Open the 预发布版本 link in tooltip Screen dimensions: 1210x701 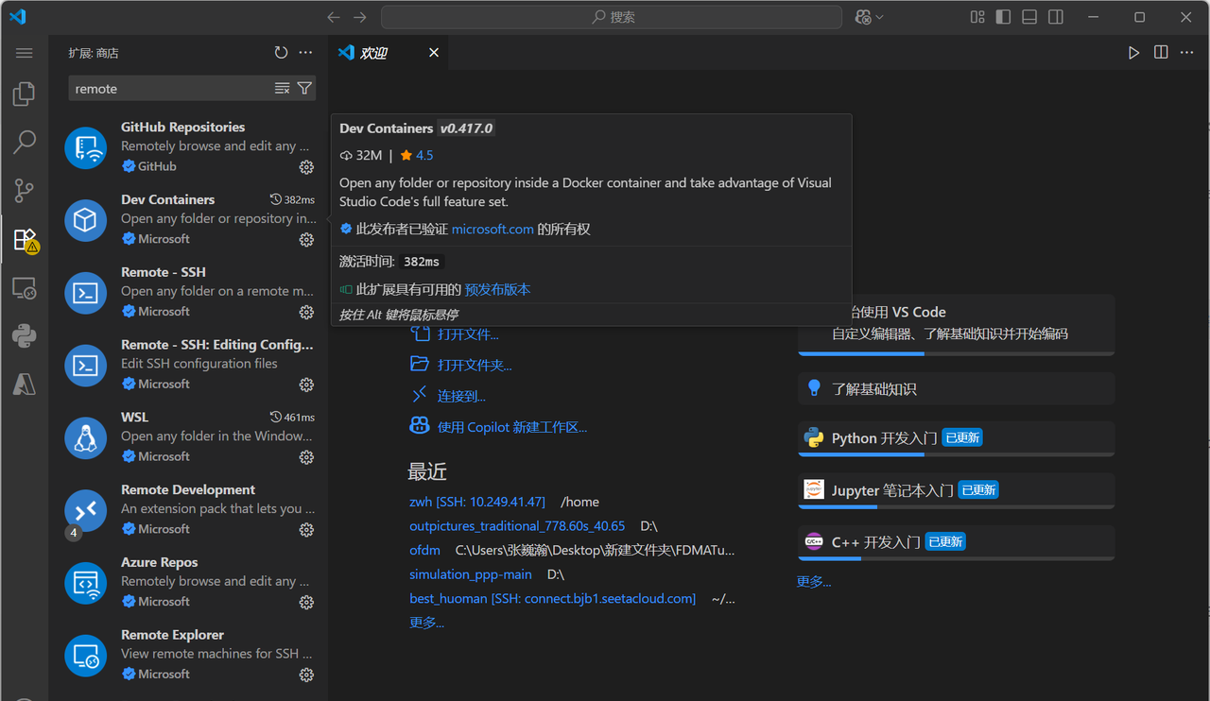click(497, 290)
